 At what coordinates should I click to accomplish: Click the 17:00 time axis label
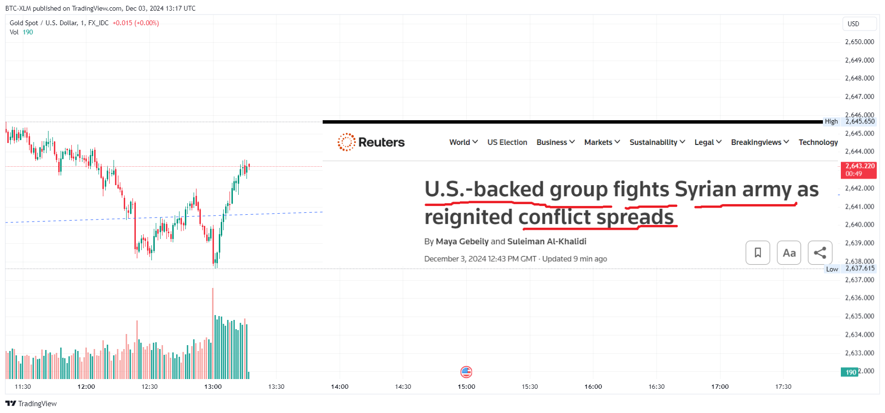(x=720, y=386)
